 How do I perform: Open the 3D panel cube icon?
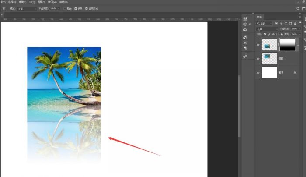pyautogui.click(x=245, y=24)
